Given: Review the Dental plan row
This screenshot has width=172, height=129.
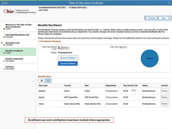Looking at the screenshot, I should pos(164,97).
